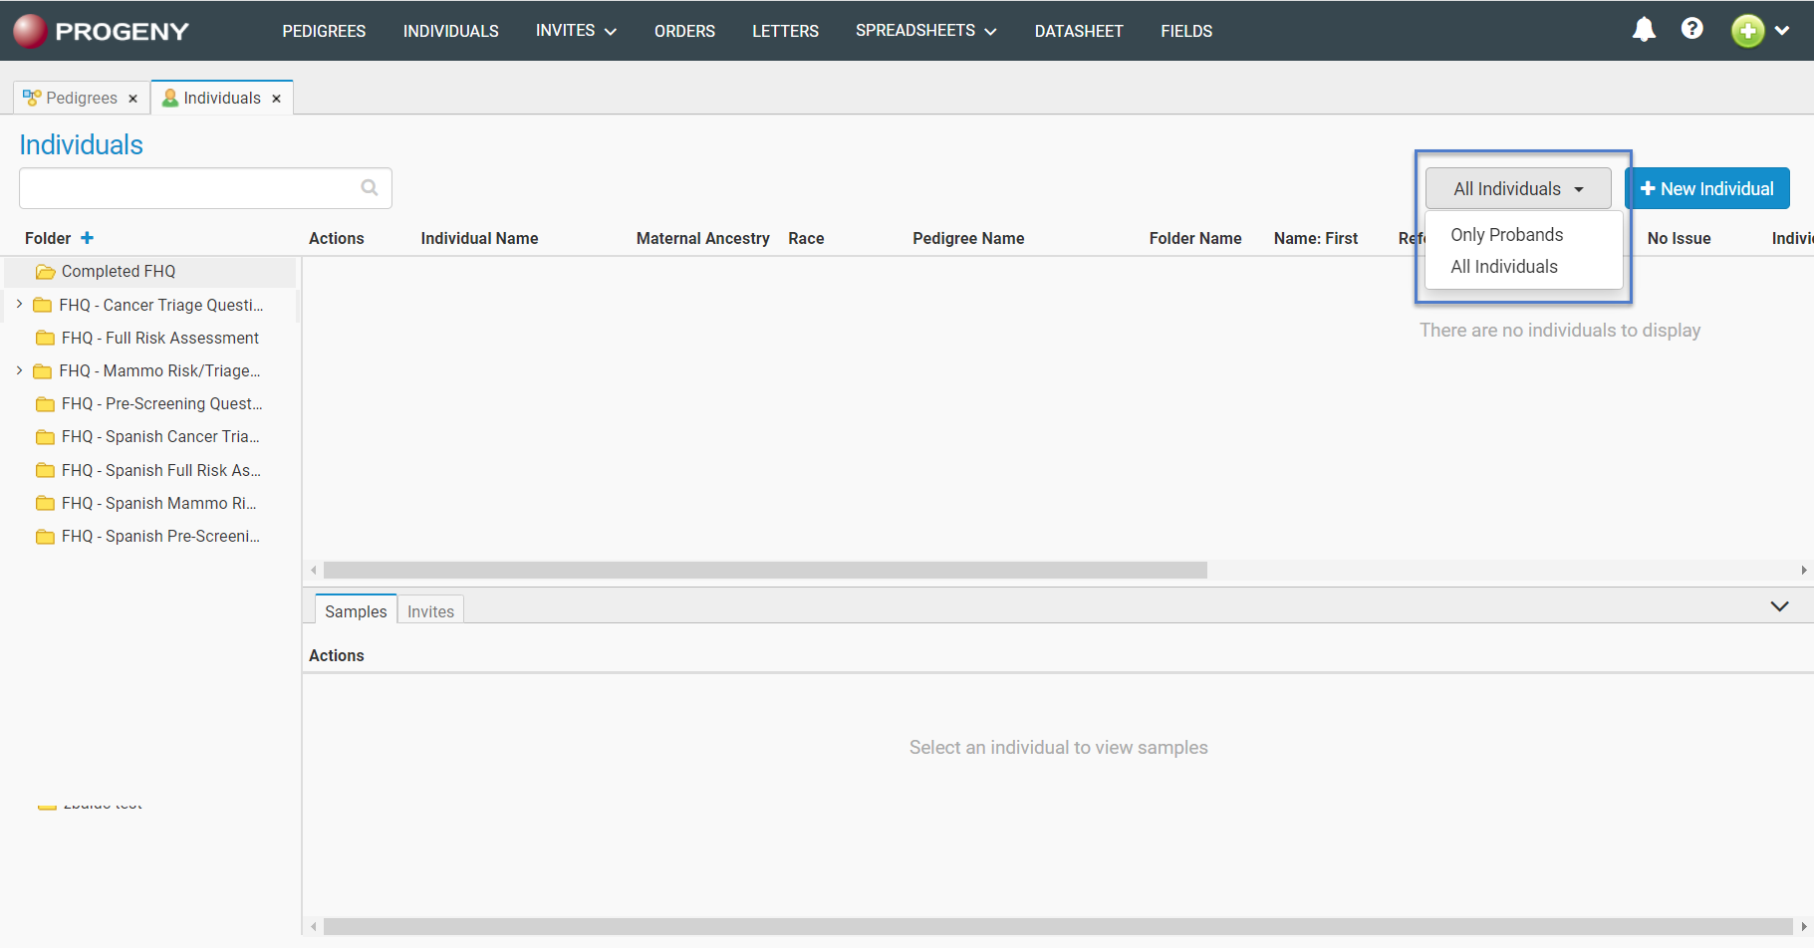Open the Invites dropdown menu

coord(576,31)
